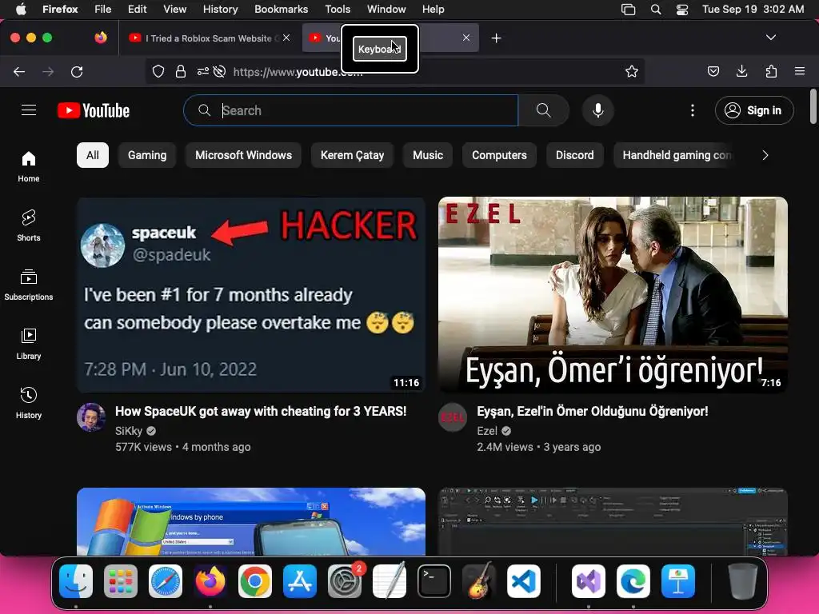Image resolution: width=819 pixels, height=614 pixels.
Task: Filter by the Discord chip
Action: point(574,155)
